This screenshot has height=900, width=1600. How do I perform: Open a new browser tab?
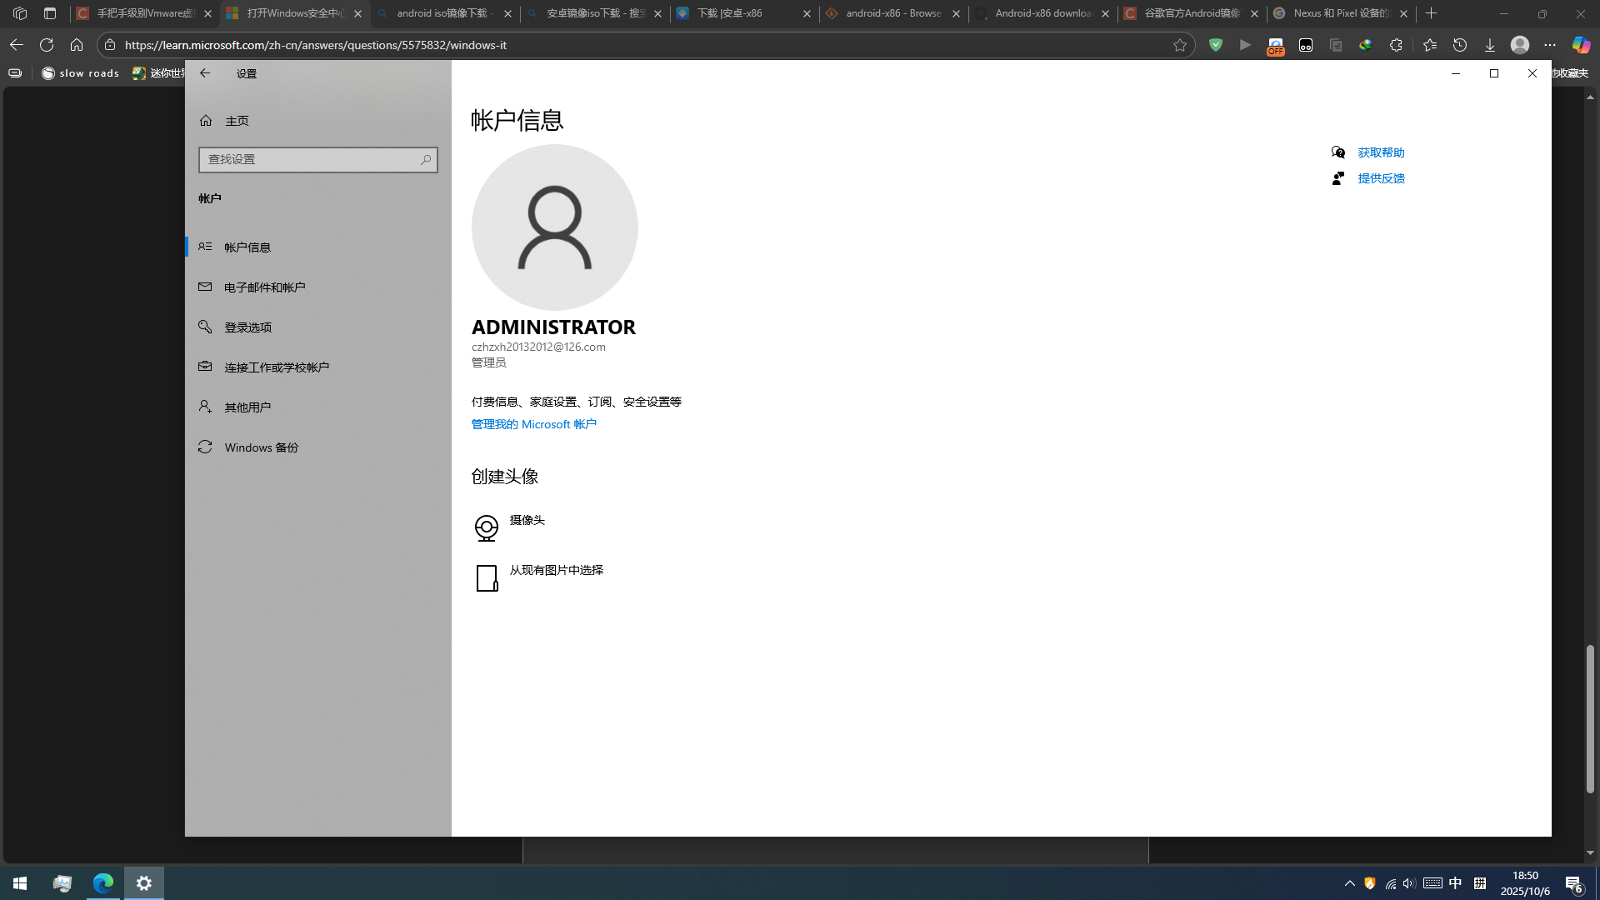pos(1431,13)
